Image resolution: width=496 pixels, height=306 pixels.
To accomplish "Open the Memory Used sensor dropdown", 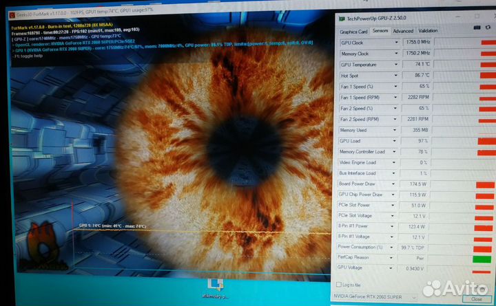I will tap(395, 130).
